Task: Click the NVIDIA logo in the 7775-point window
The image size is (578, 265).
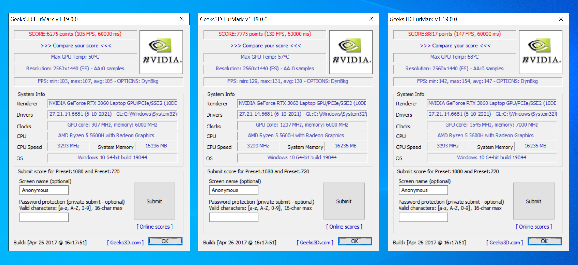Action: [351, 52]
